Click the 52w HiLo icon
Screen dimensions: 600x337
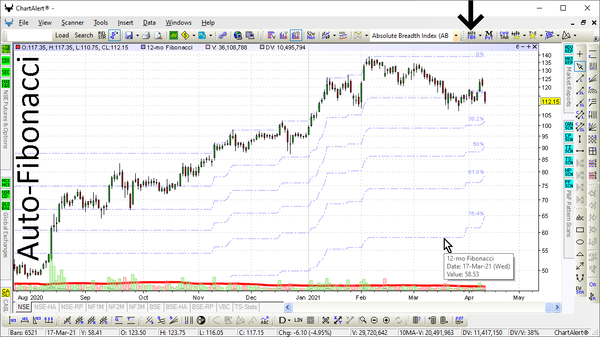pyautogui.click(x=311, y=36)
